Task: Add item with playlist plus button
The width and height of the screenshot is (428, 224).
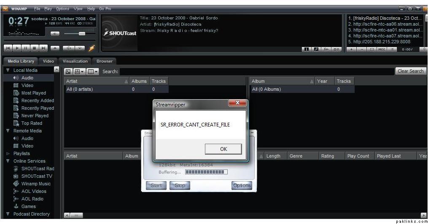Action: [x=352, y=49]
